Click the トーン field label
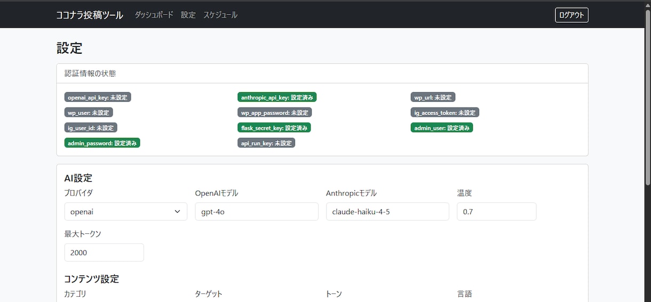 (x=334, y=294)
